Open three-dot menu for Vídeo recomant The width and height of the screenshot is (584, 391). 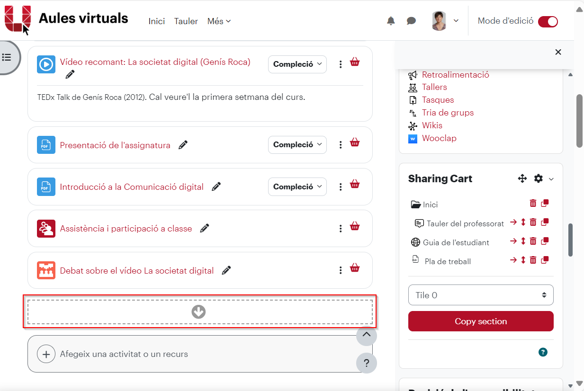tap(341, 64)
